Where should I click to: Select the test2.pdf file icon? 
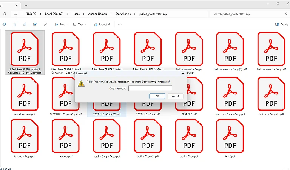[x=230, y=136]
